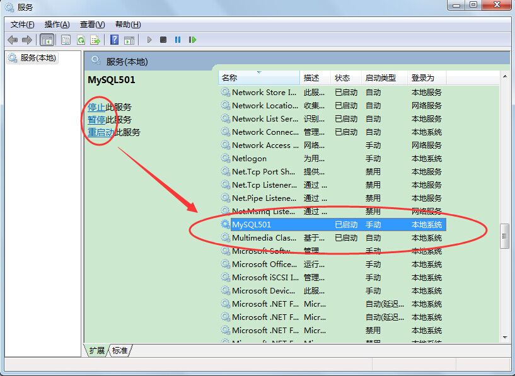Click the Refresh toolbar icon
Image resolution: width=515 pixels, height=376 pixels.
(81, 40)
